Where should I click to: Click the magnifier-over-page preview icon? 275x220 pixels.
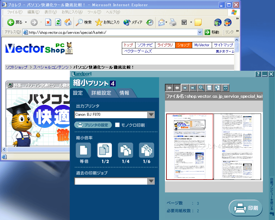[217, 88]
